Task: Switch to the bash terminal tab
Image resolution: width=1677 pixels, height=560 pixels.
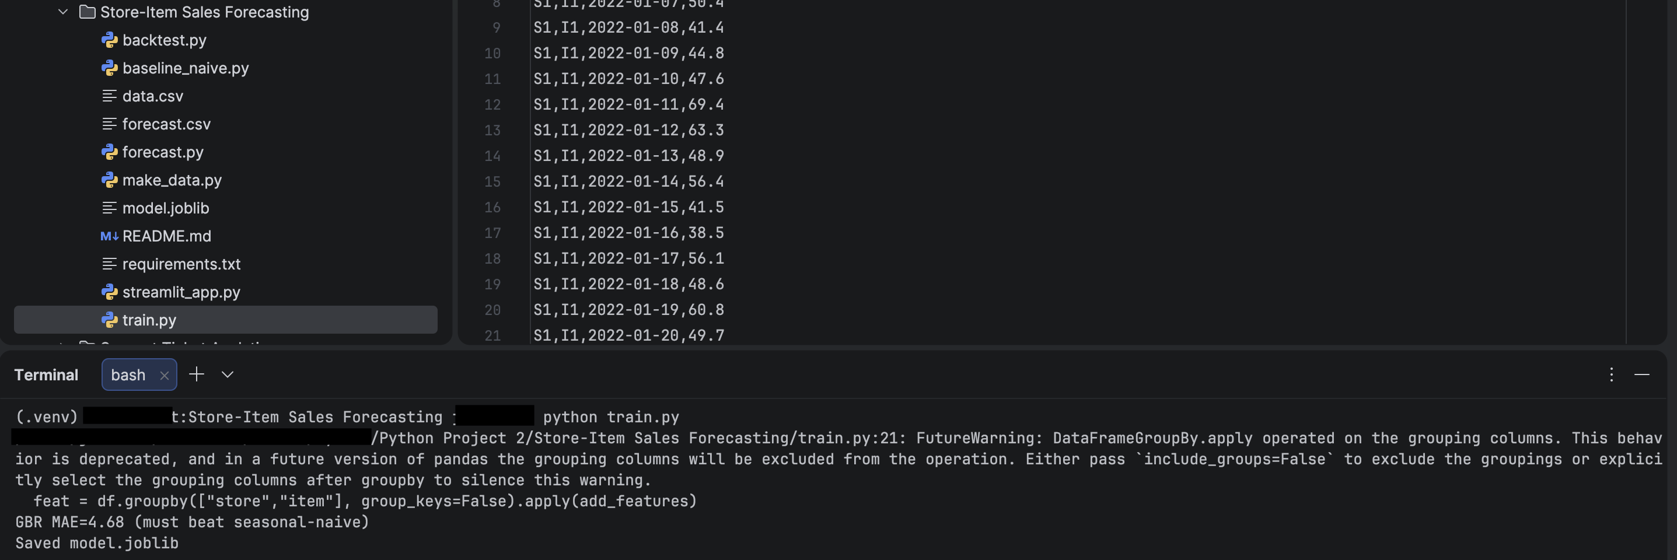Action: (128, 375)
